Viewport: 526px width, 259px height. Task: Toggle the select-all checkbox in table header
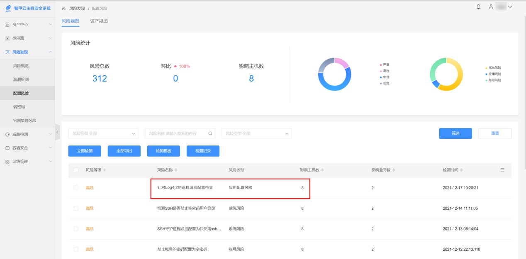(76, 170)
